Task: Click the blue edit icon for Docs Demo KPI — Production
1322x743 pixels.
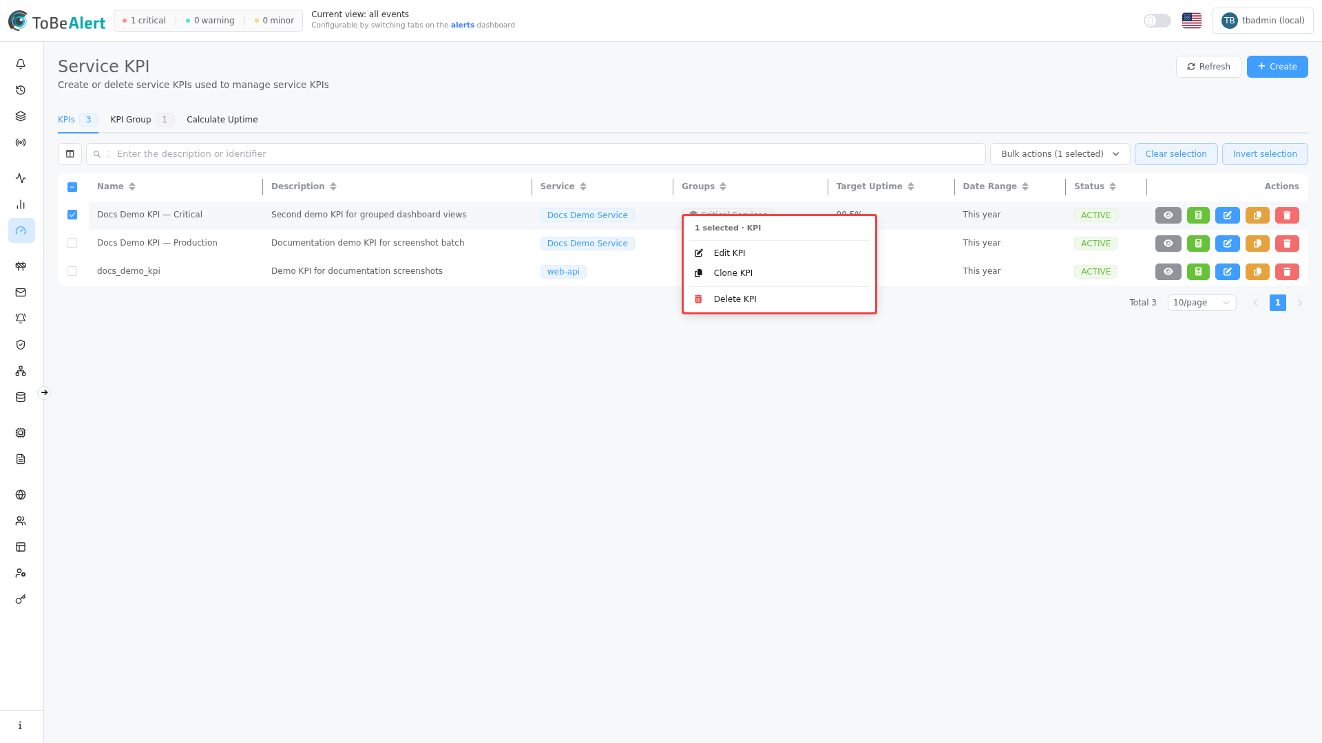Action: (x=1228, y=244)
